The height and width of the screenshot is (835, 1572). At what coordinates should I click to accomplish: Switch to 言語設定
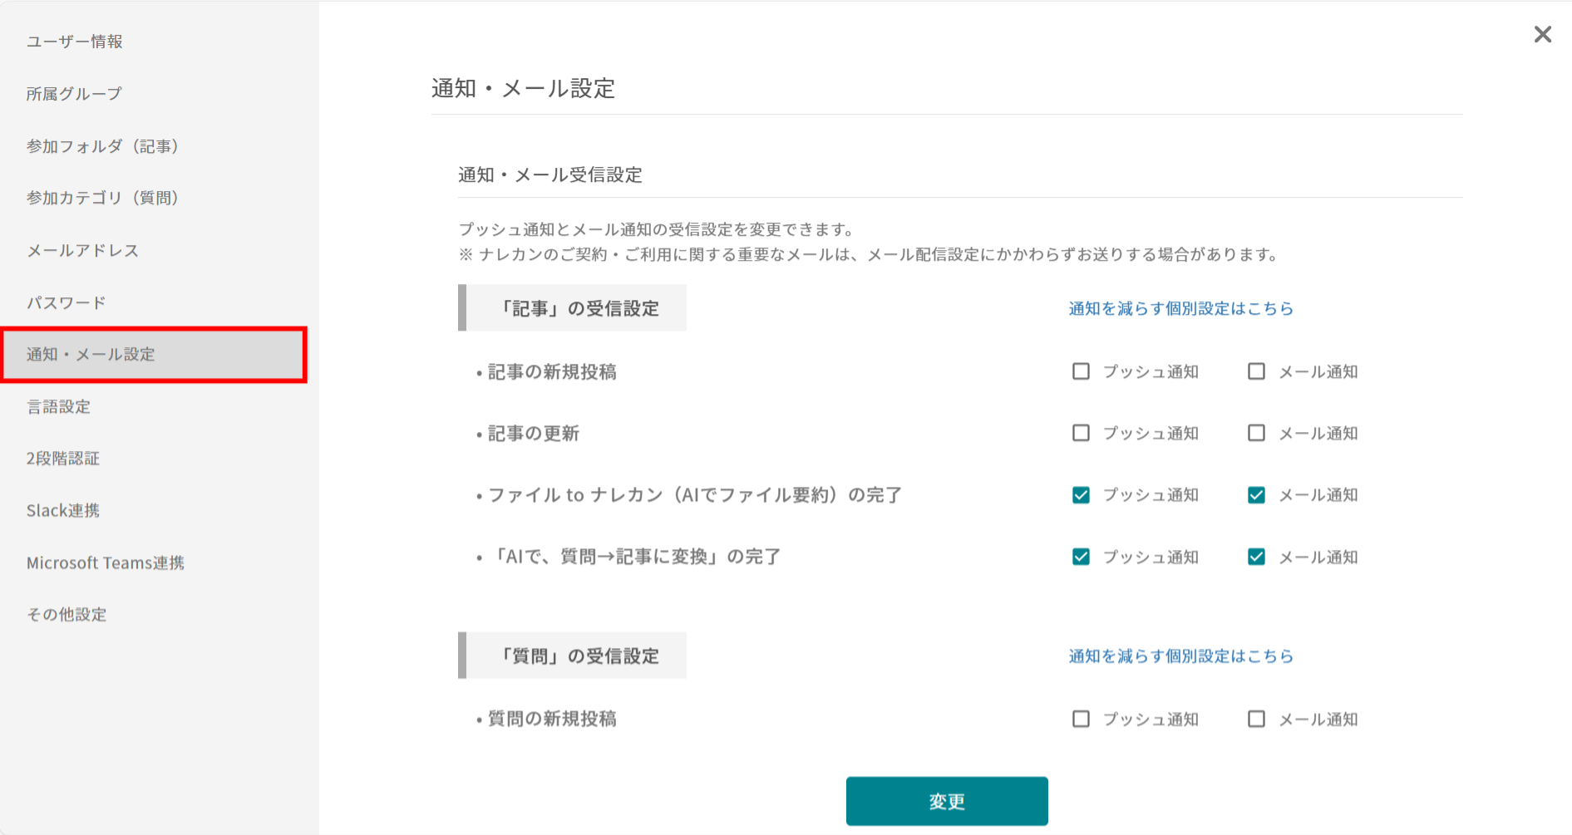click(x=60, y=406)
